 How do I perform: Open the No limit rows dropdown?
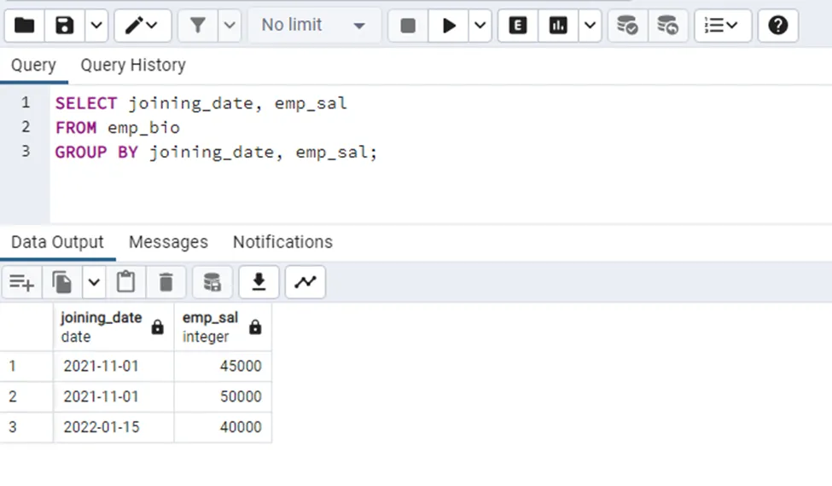point(312,26)
